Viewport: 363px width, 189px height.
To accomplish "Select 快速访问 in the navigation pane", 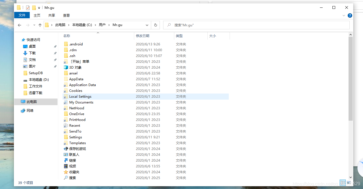I will click(33, 40).
